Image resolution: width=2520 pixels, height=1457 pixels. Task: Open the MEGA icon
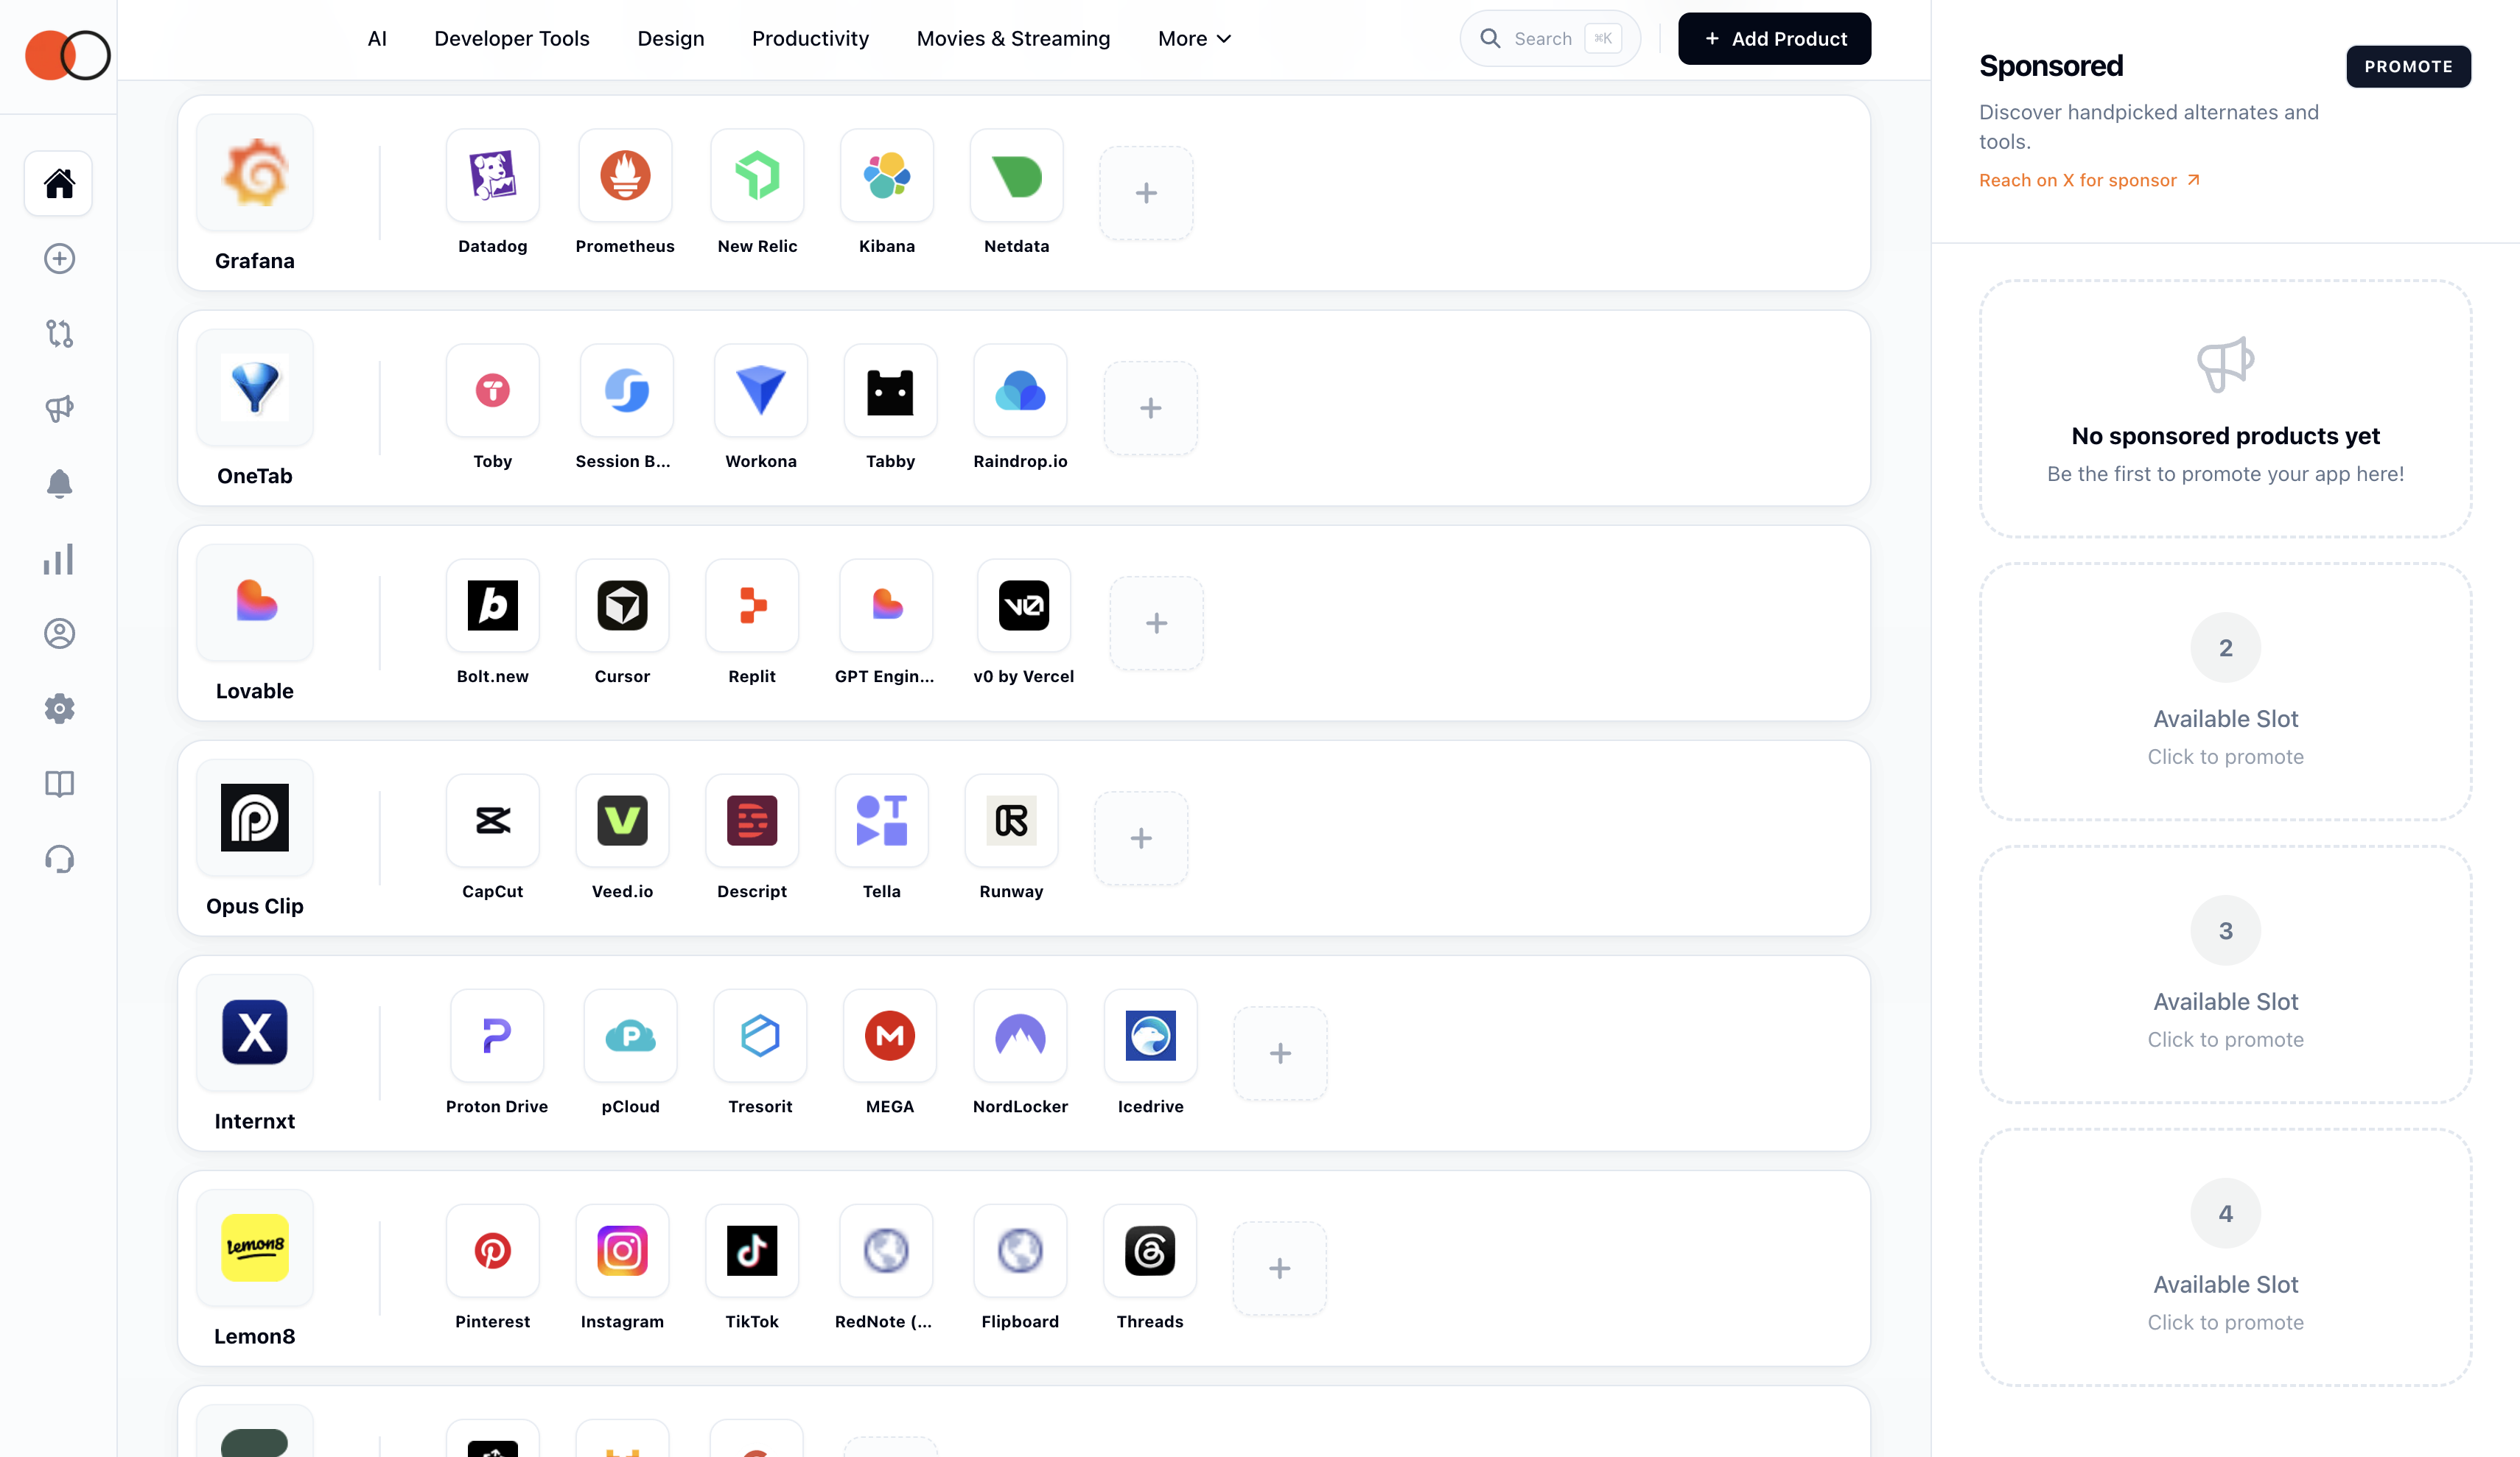point(890,1036)
